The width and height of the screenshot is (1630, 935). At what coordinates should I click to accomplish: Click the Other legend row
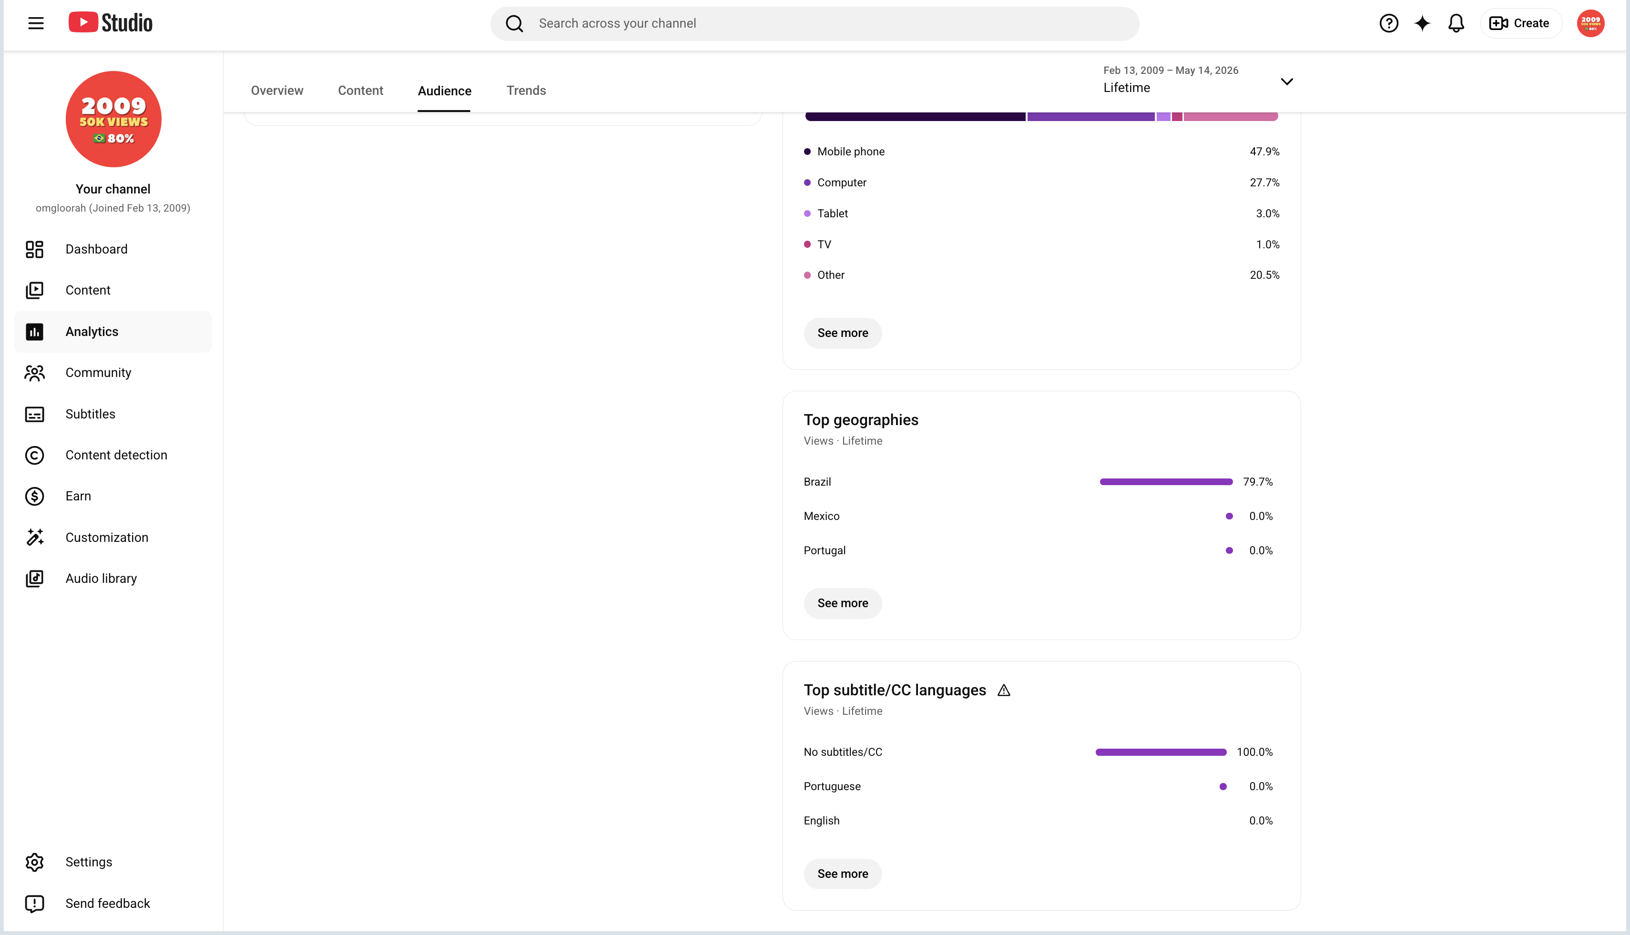(x=1042, y=275)
